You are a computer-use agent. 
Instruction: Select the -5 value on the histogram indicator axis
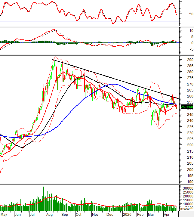[x=191, y=49]
